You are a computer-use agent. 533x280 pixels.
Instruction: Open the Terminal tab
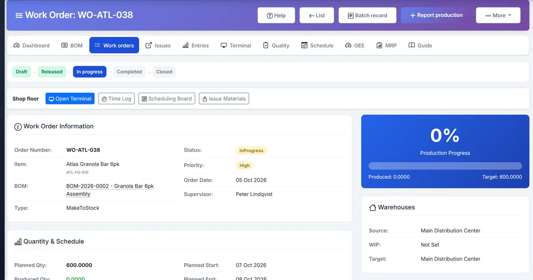[x=236, y=45]
